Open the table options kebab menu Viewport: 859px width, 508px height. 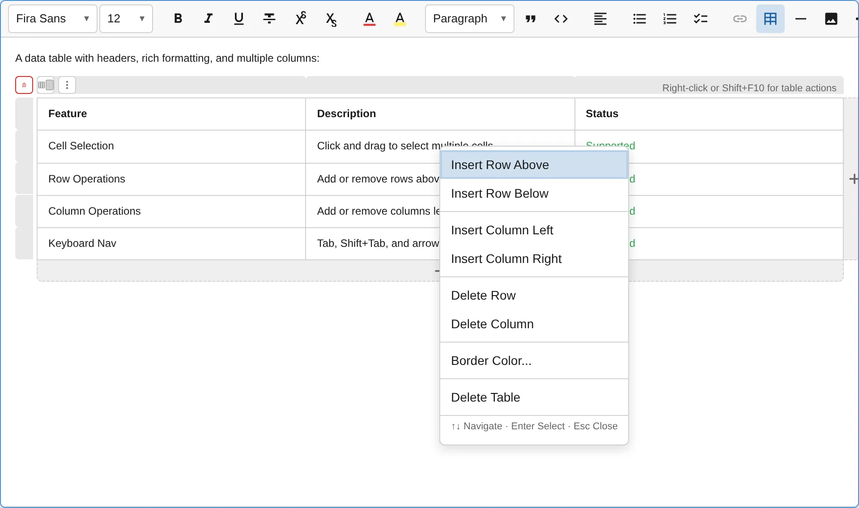pos(67,85)
